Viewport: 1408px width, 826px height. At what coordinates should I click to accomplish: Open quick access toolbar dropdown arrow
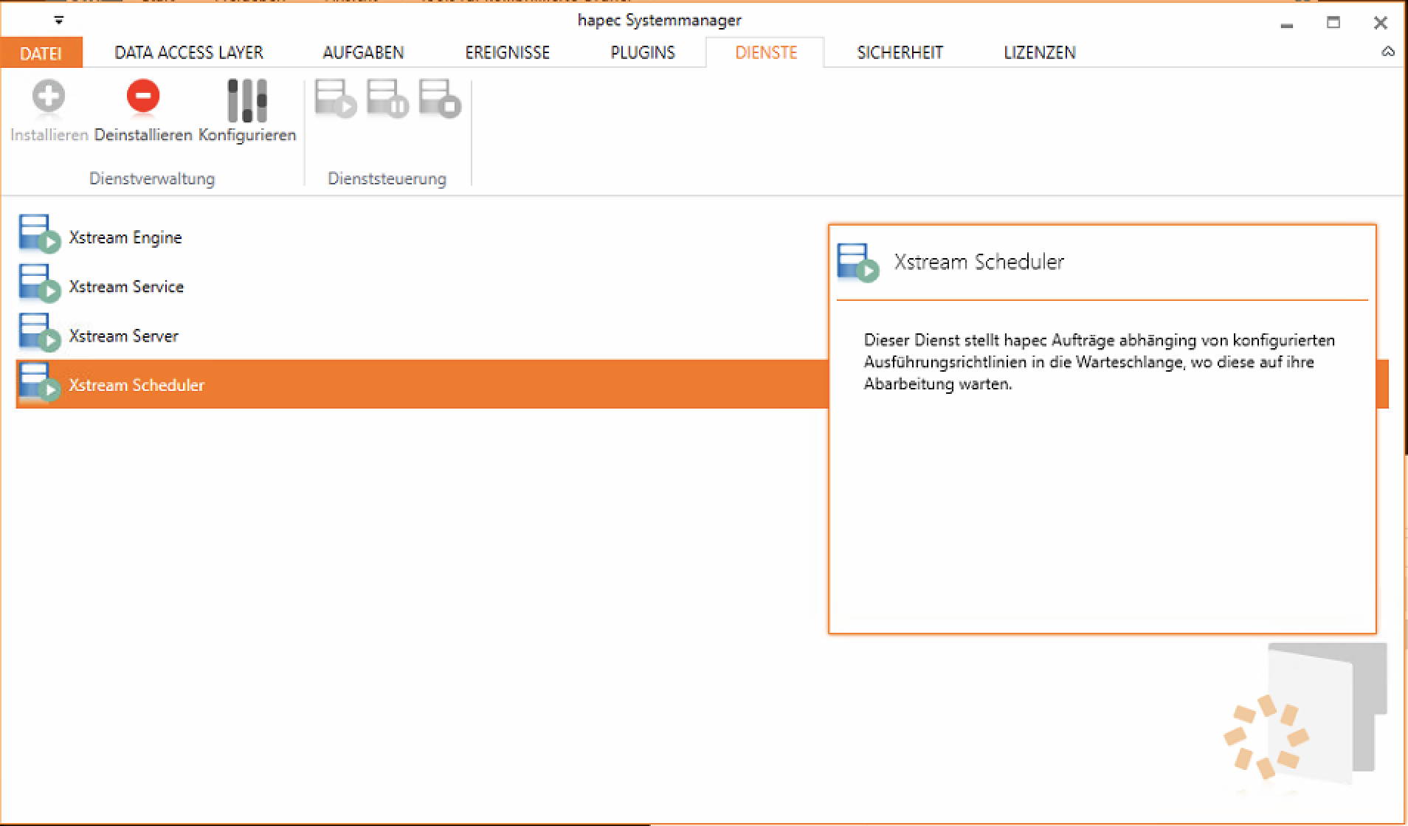coord(59,20)
